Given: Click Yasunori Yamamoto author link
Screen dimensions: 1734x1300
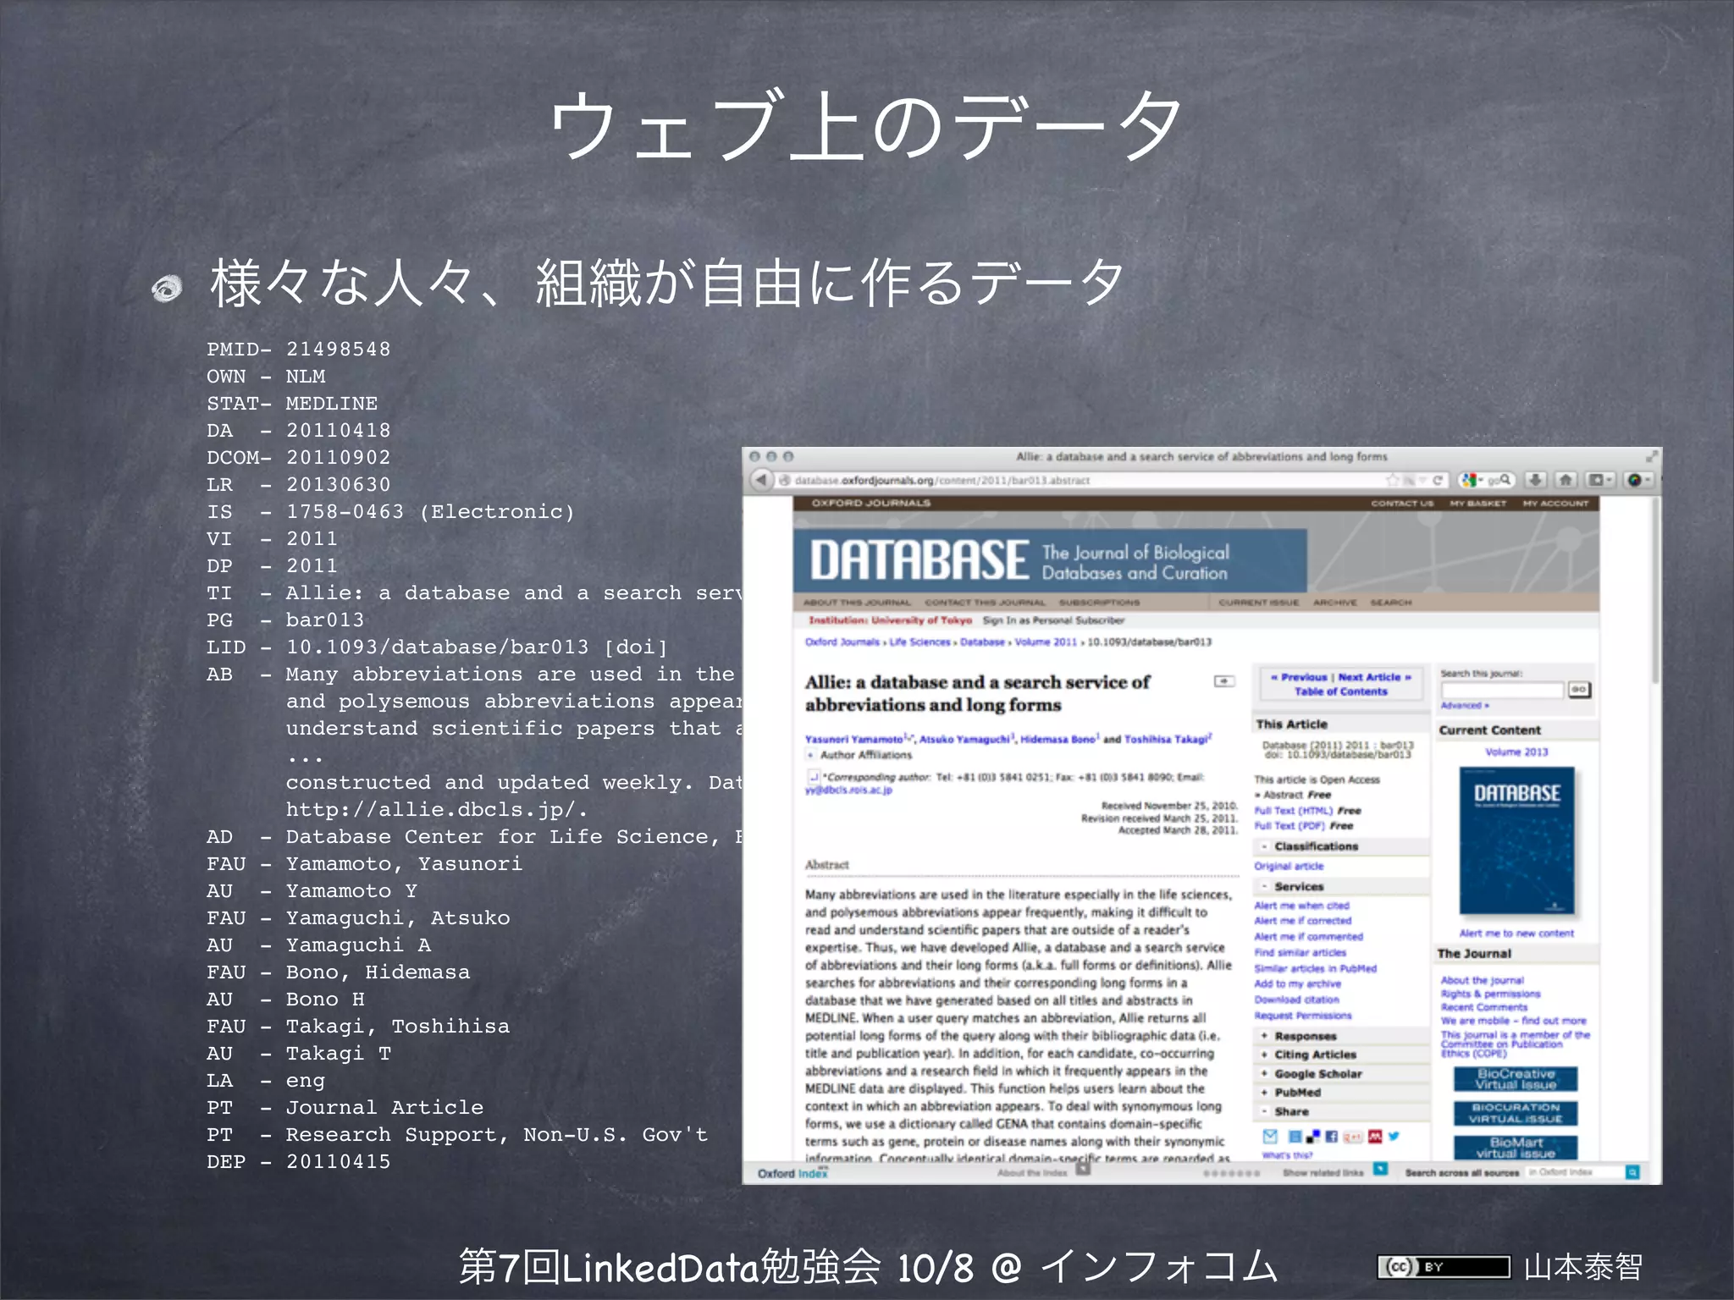Looking at the screenshot, I should click(x=853, y=739).
